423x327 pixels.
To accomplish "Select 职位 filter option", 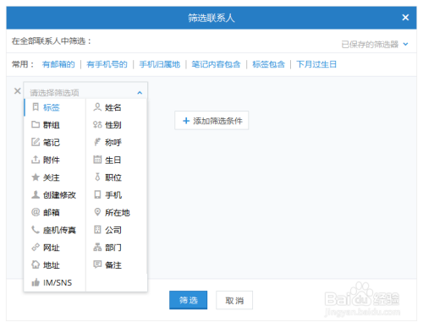I will point(117,177).
